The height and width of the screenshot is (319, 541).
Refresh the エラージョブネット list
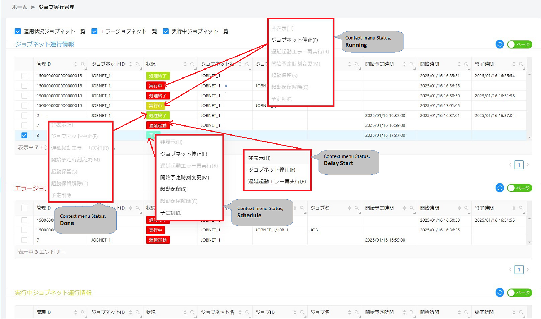[500, 188]
